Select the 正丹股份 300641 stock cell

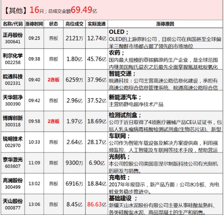(x=13, y=38)
